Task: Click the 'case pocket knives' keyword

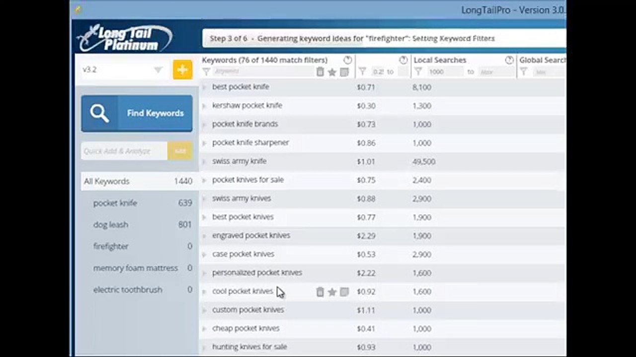Action: [243, 254]
